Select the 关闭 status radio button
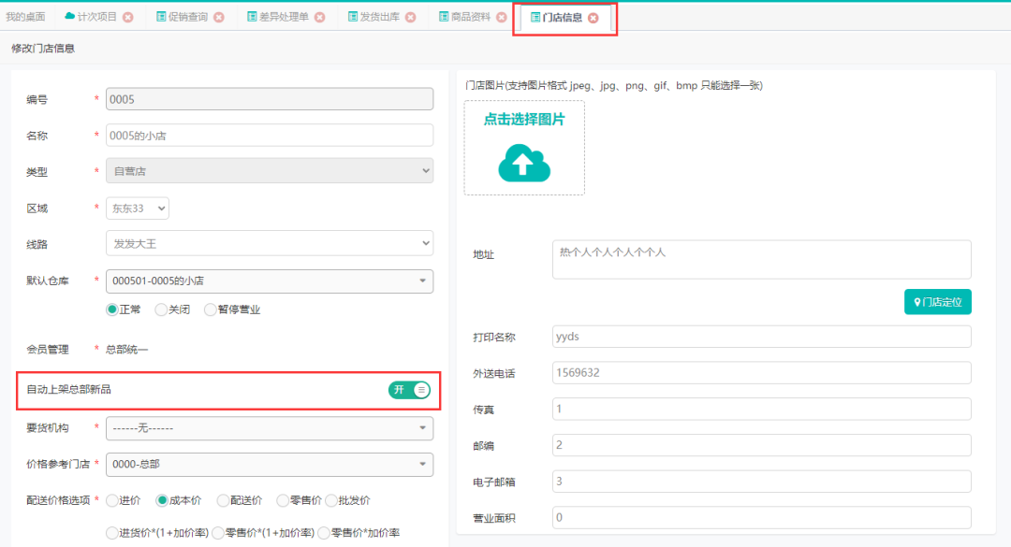The height and width of the screenshot is (547, 1011). coord(162,309)
